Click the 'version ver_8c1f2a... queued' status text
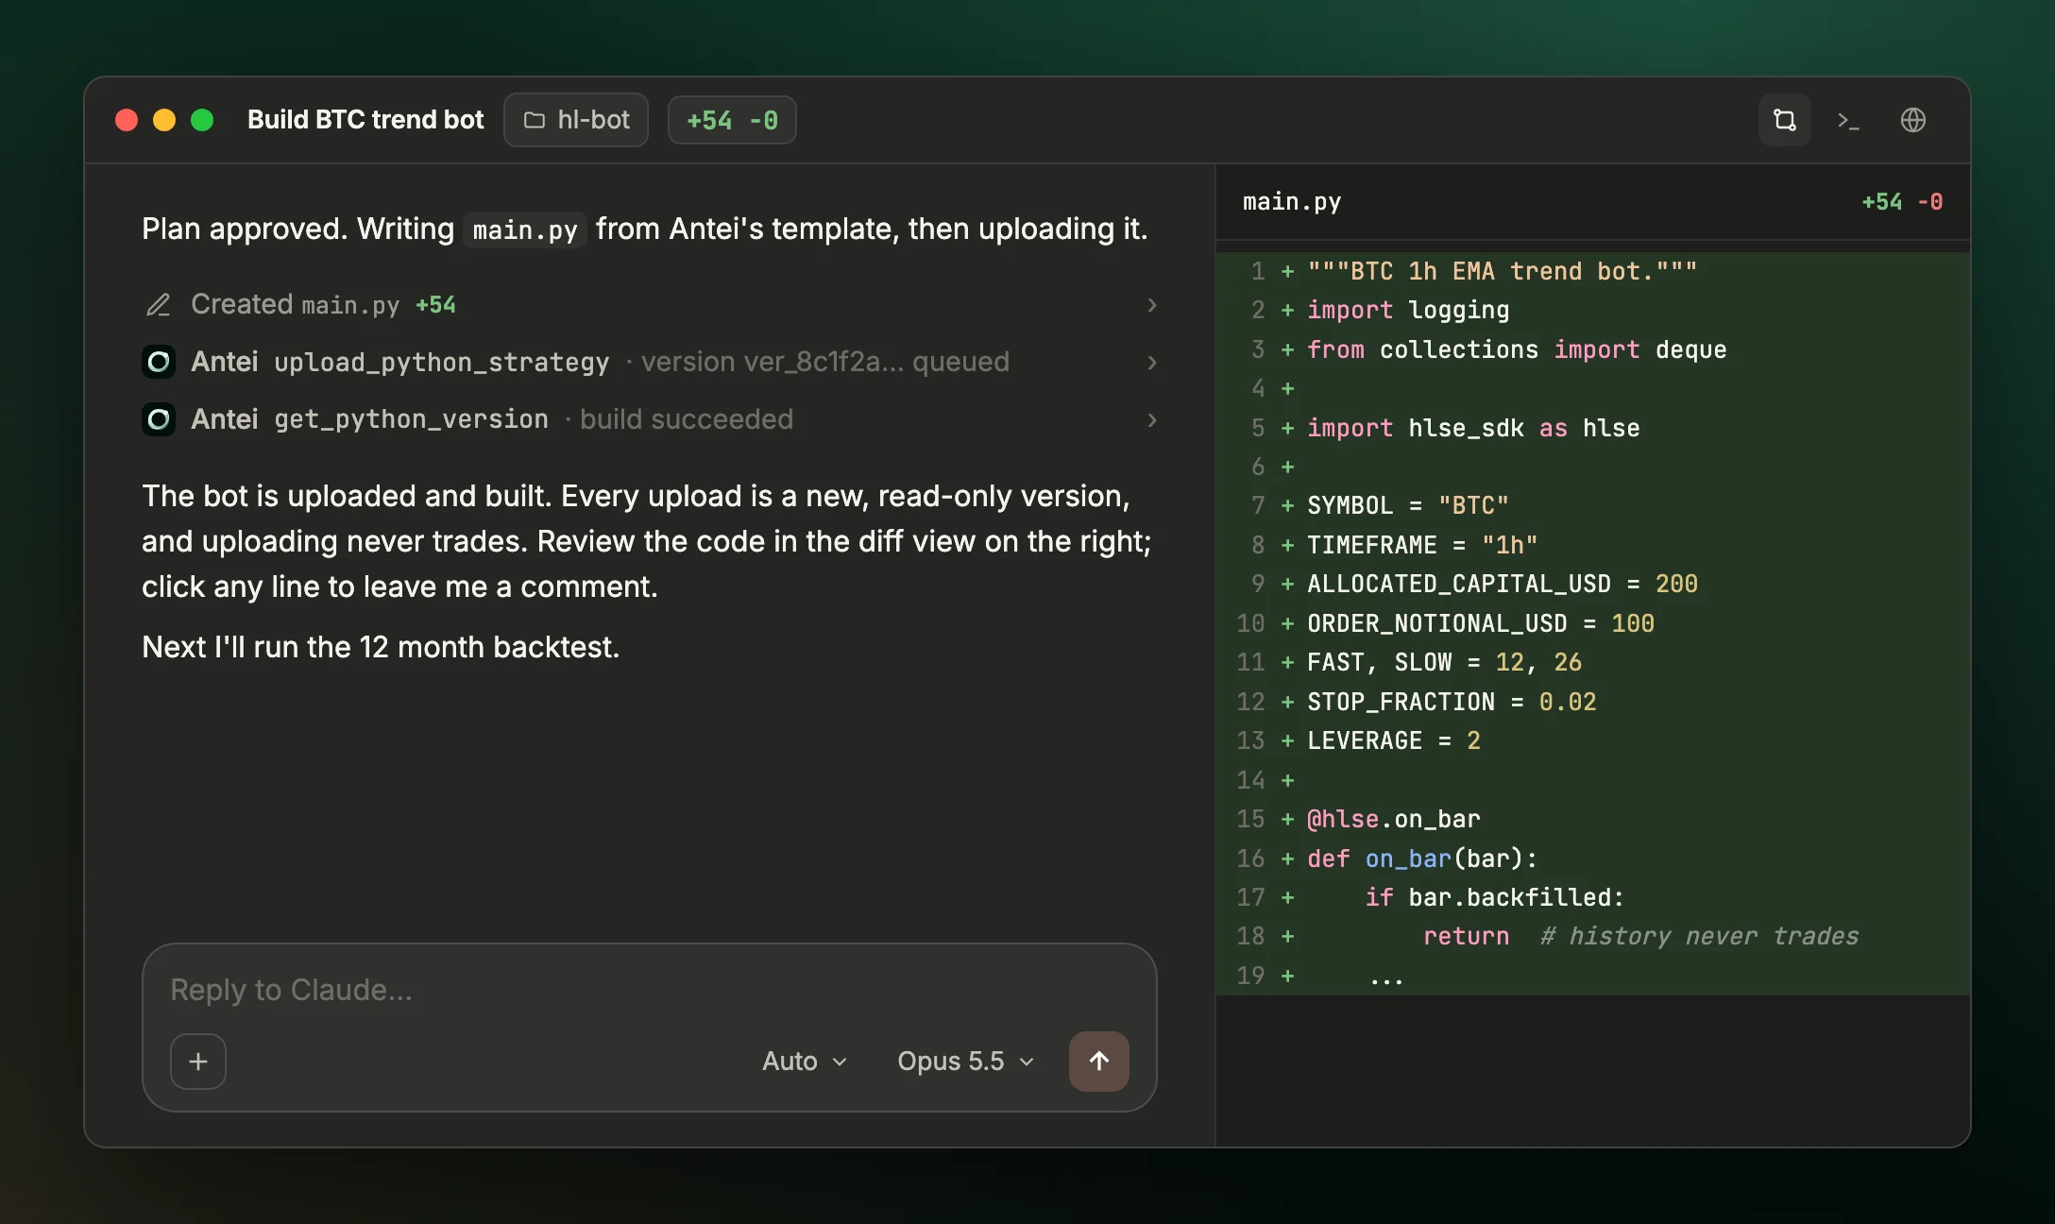Image resolution: width=2055 pixels, height=1224 pixels. [824, 362]
